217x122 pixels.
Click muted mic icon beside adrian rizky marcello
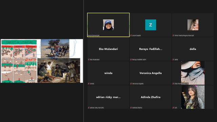click(89, 108)
